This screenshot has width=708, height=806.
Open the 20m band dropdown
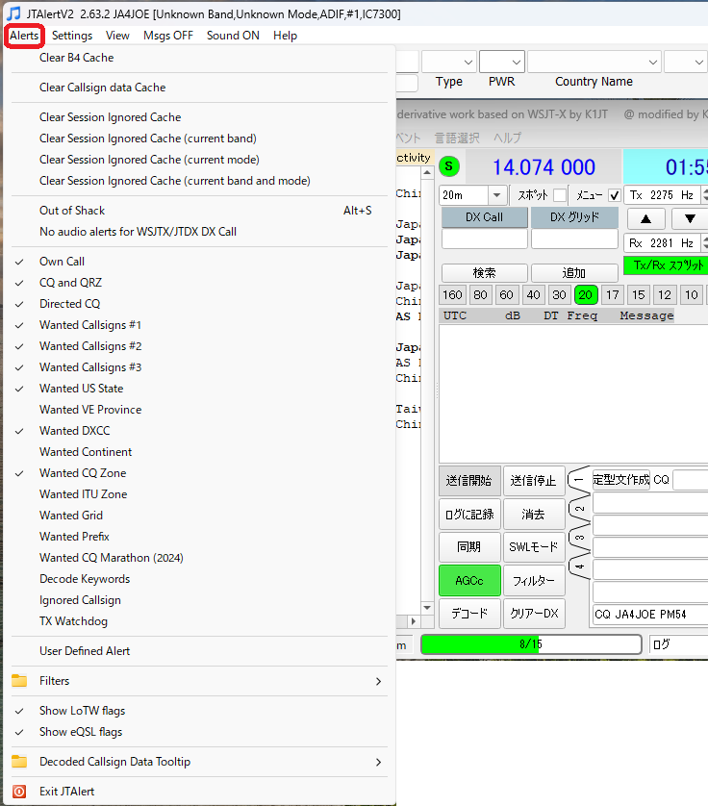tap(496, 195)
